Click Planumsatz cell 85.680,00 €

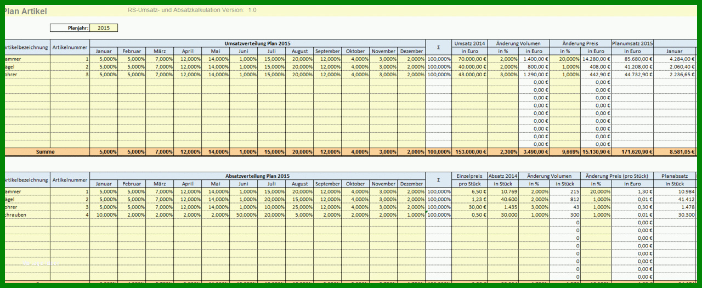point(632,59)
